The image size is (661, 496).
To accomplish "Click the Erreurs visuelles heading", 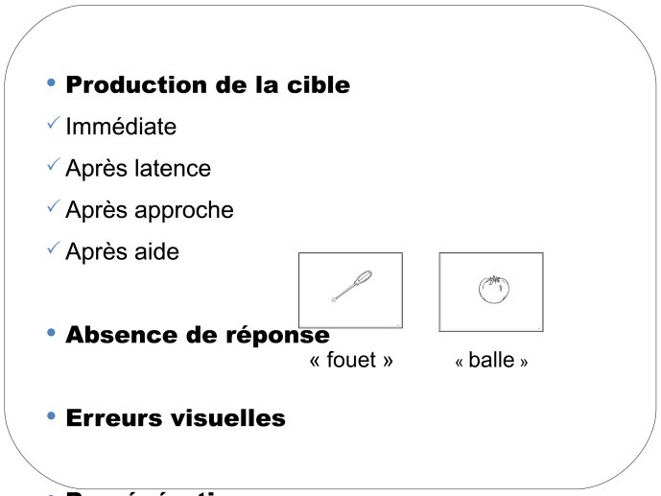I will pos(176,418).
